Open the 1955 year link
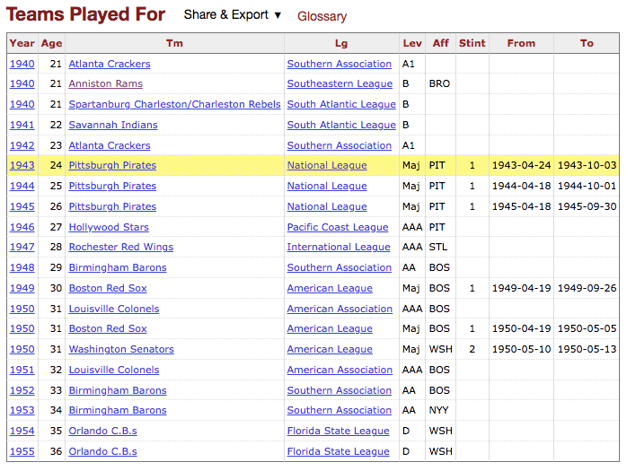The height and width of the screenshot is (471, 627). [22, 452]
